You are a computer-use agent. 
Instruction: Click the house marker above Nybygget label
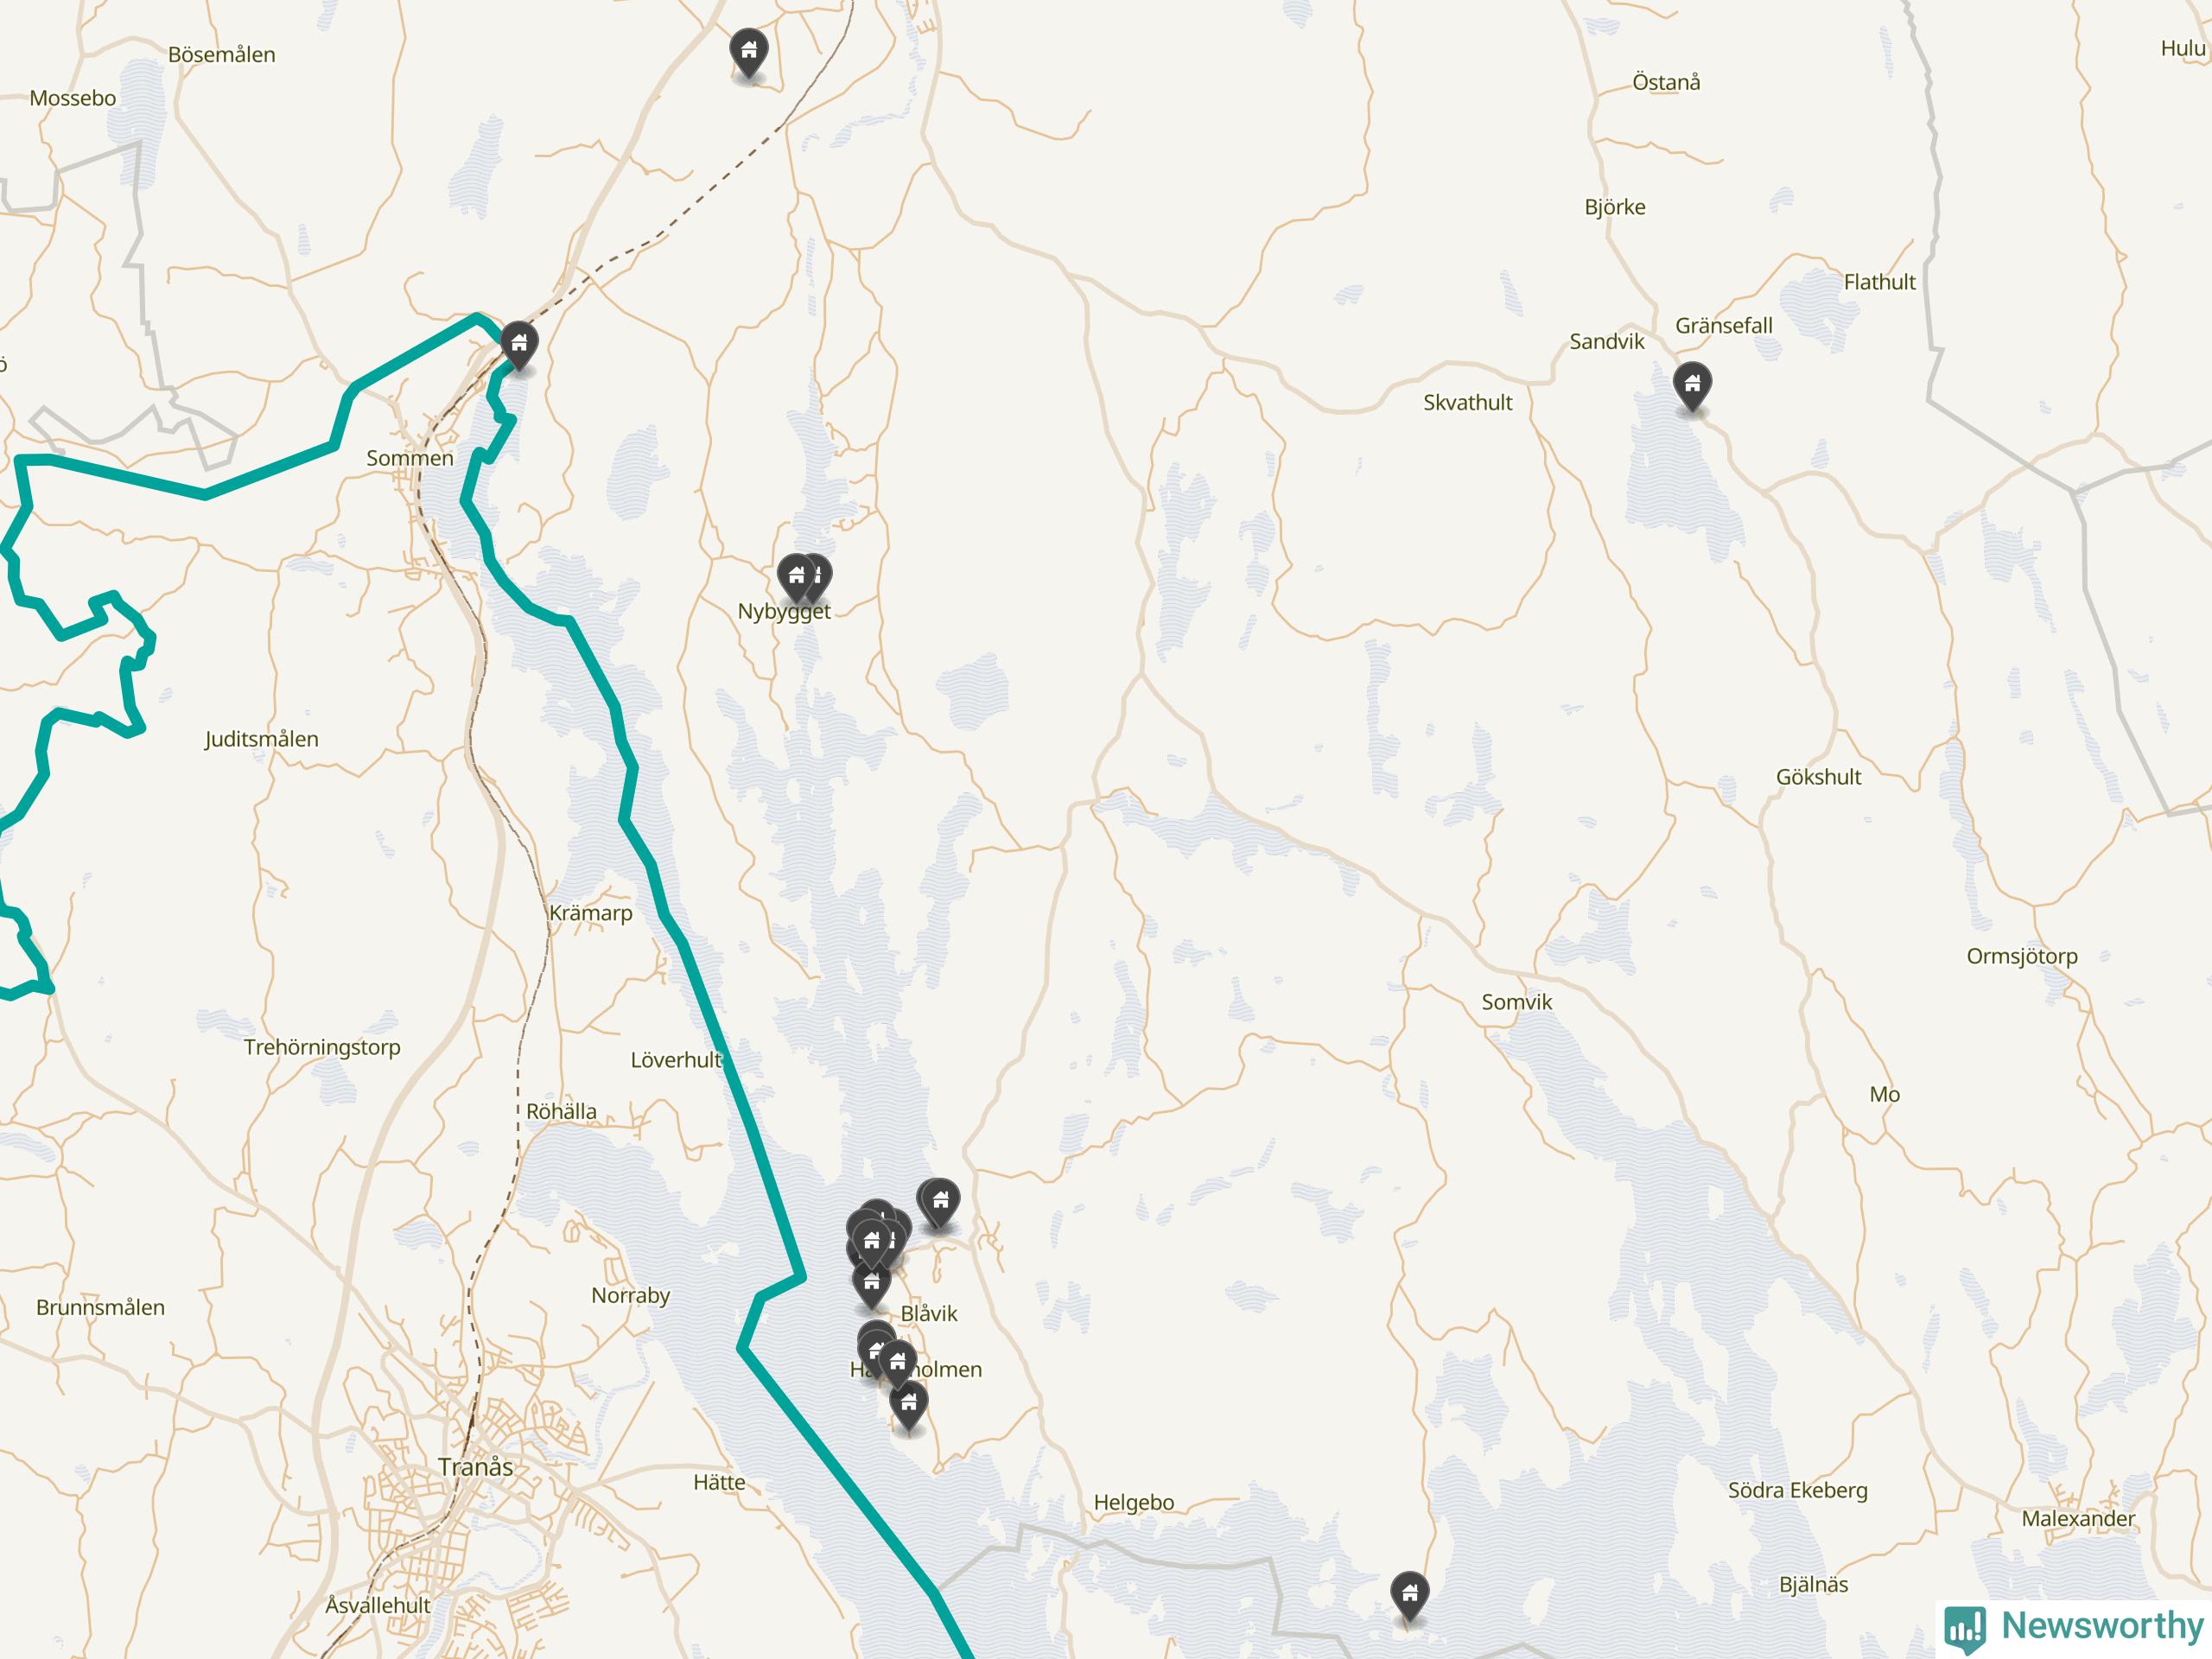coord(796,578)
